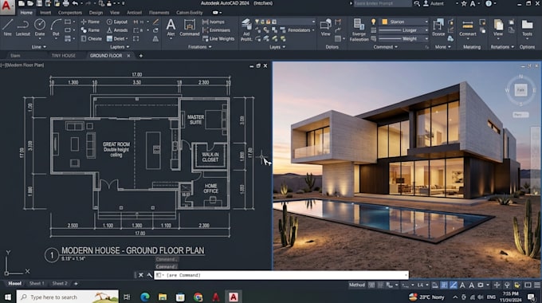Click the Autent sign-in account button
Image resolution: width=542 pixels, height=303 pixels.
tap(434, 3)
